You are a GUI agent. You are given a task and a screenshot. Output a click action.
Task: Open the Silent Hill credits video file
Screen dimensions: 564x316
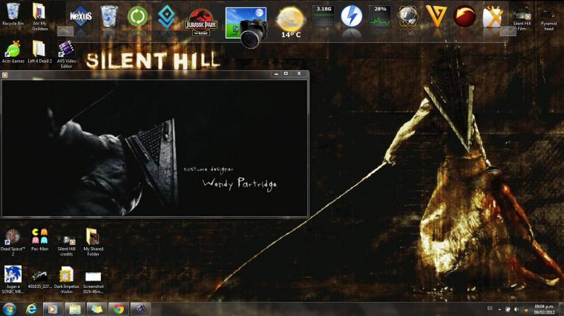(67, 245)
